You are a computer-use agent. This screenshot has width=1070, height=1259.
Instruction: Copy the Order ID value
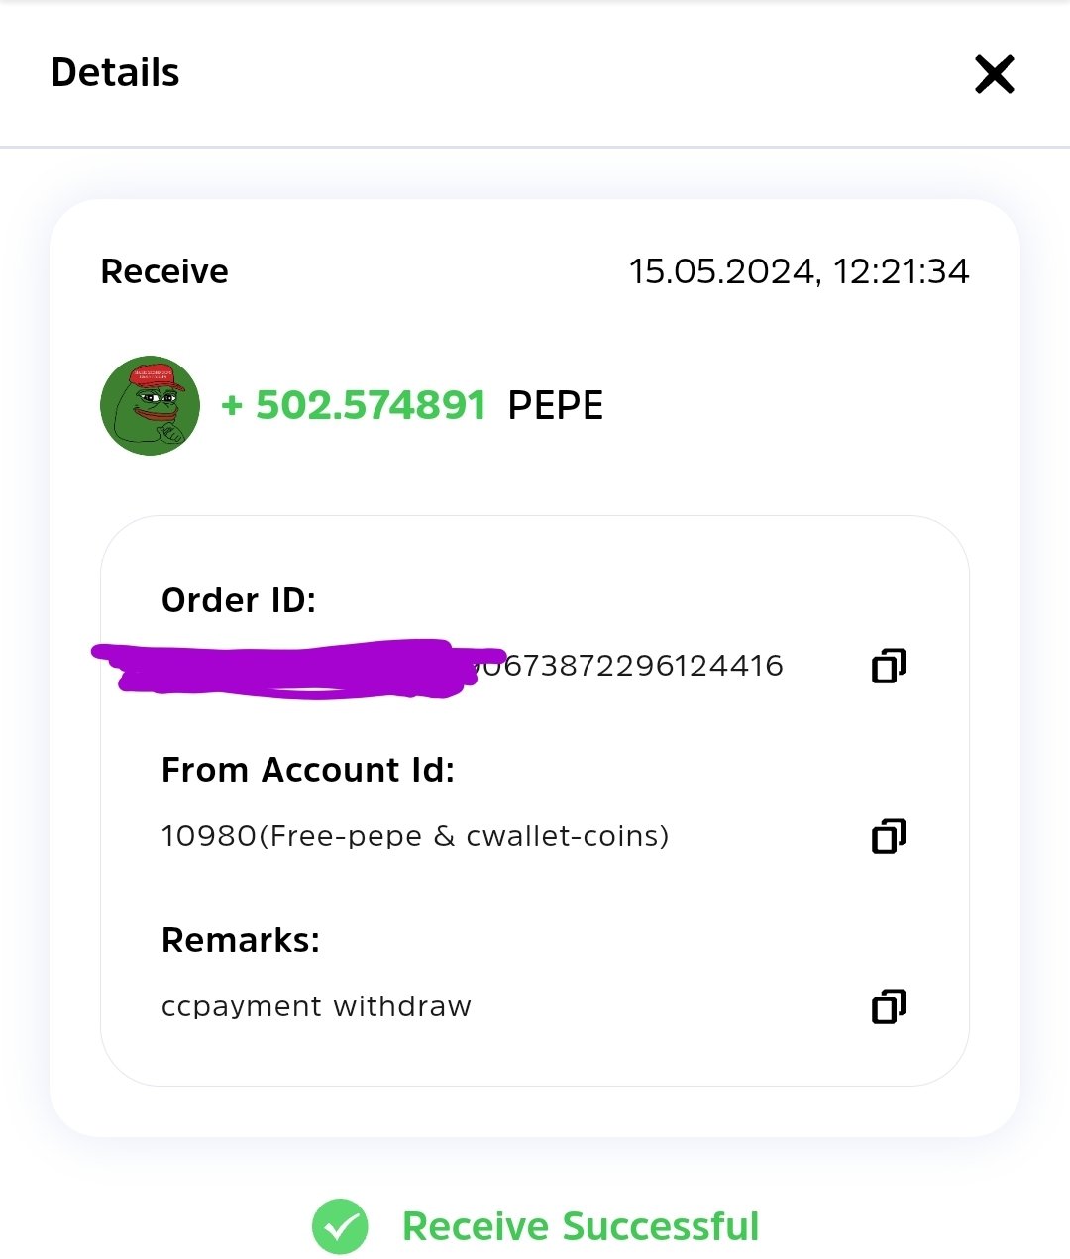889,666
